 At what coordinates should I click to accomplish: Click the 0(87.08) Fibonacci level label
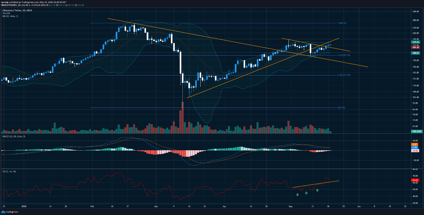click(x=342, y=107)
